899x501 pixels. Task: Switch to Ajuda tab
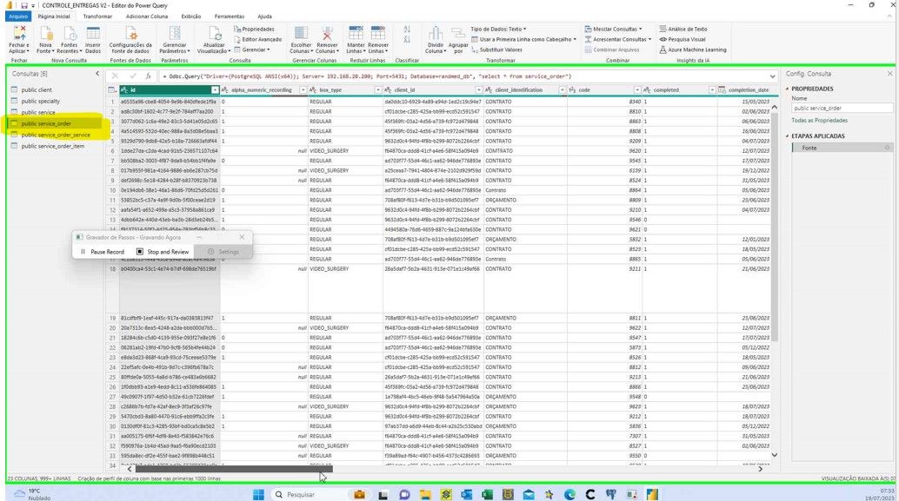[264, 16]
